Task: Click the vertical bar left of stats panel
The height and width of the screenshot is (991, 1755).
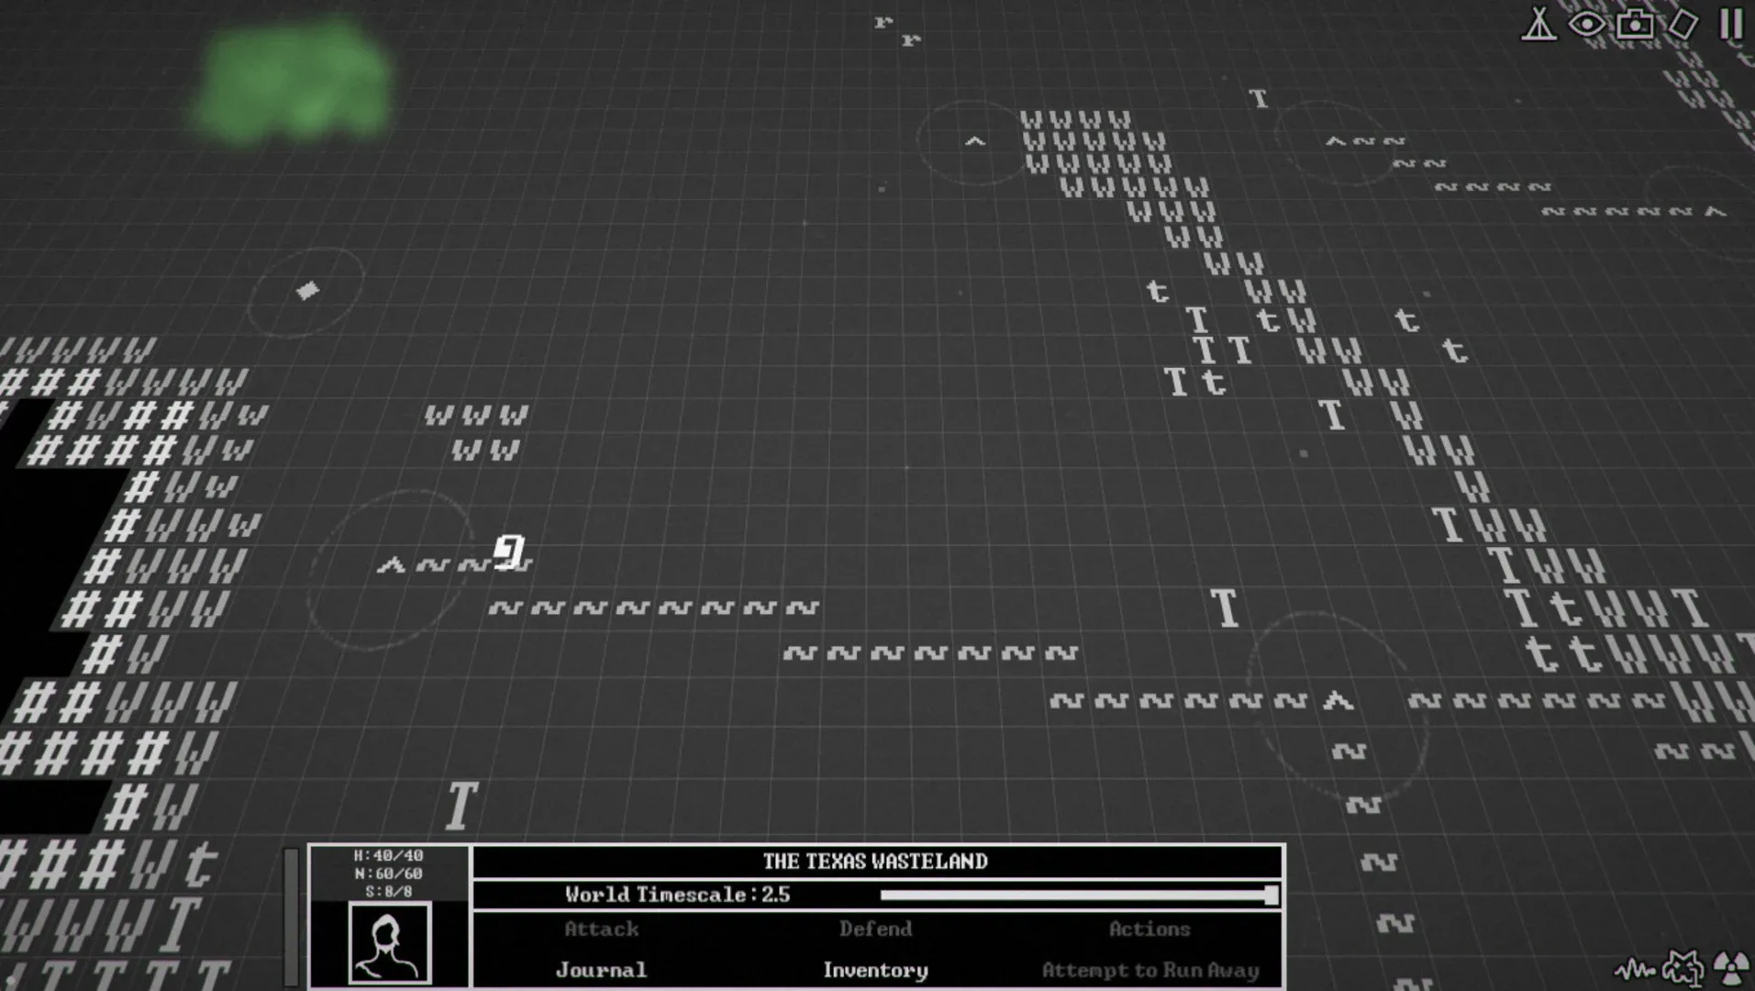Action: coord(292,916)
